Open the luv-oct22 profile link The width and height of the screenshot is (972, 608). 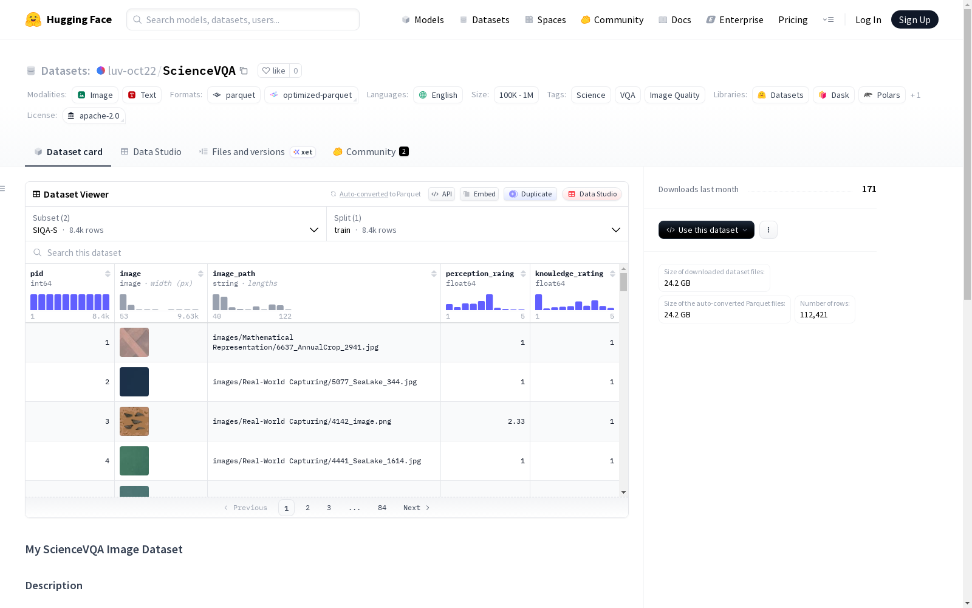[x=132, y=71]
